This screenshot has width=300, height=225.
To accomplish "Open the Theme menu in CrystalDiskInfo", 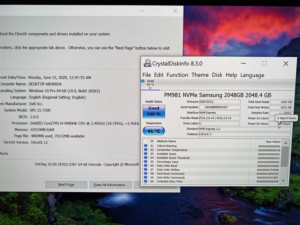I will 200,75.
